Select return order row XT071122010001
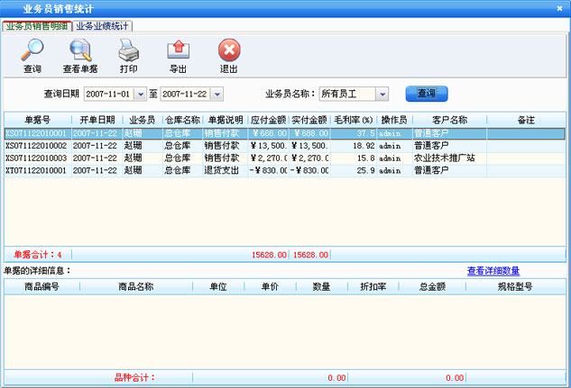 click(36, 169)
